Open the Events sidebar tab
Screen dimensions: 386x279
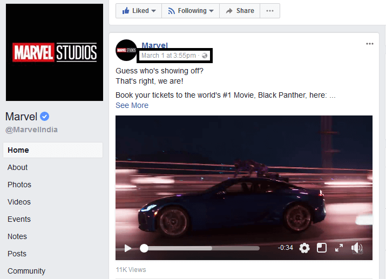[x=19, y=219]
